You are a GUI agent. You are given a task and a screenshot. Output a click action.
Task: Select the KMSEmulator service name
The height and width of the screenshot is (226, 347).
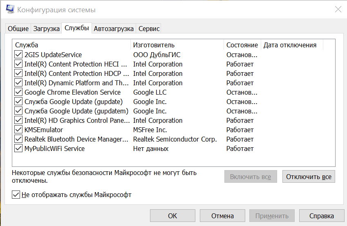[44, 130]
